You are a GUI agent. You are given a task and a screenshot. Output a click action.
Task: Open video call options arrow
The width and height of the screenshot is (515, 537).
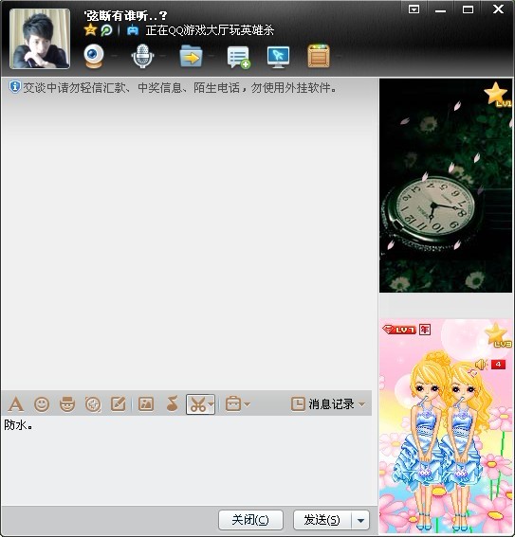point(114,56)
